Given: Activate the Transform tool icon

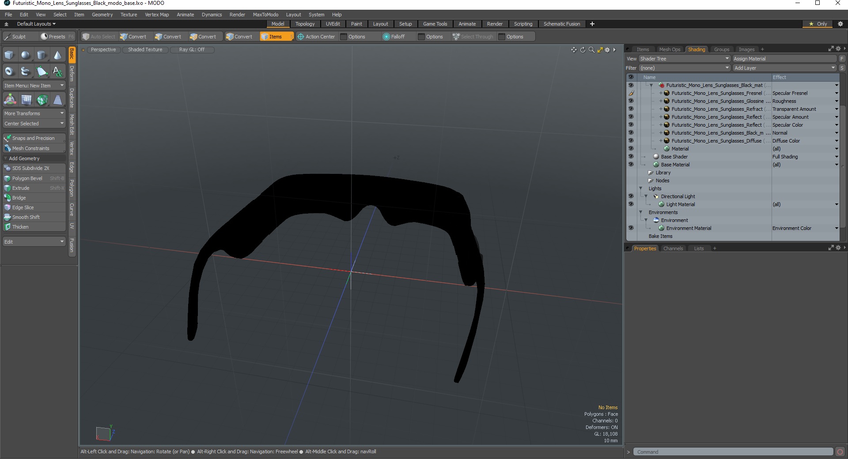Looking at the screenshot, I should (x=10, y=100).
